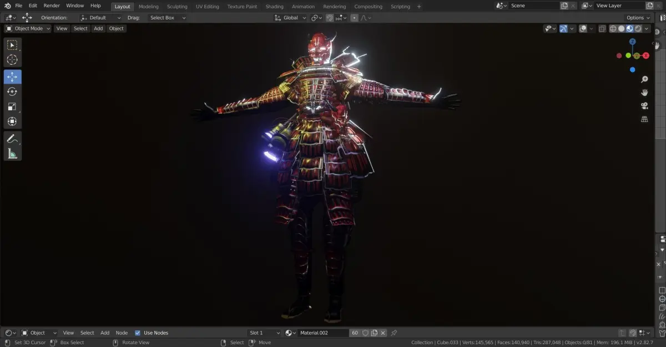Open the Options dropdown
The height and width of the screenshot is (347, 666).
tap(638, 18)
